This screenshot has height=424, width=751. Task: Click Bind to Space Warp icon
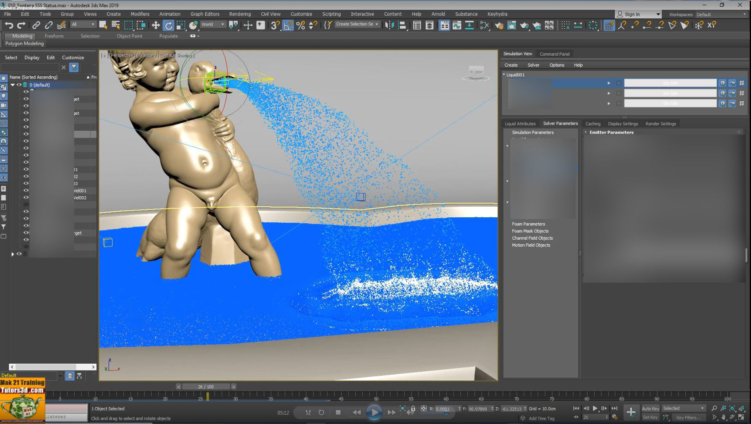coord(61,25)
